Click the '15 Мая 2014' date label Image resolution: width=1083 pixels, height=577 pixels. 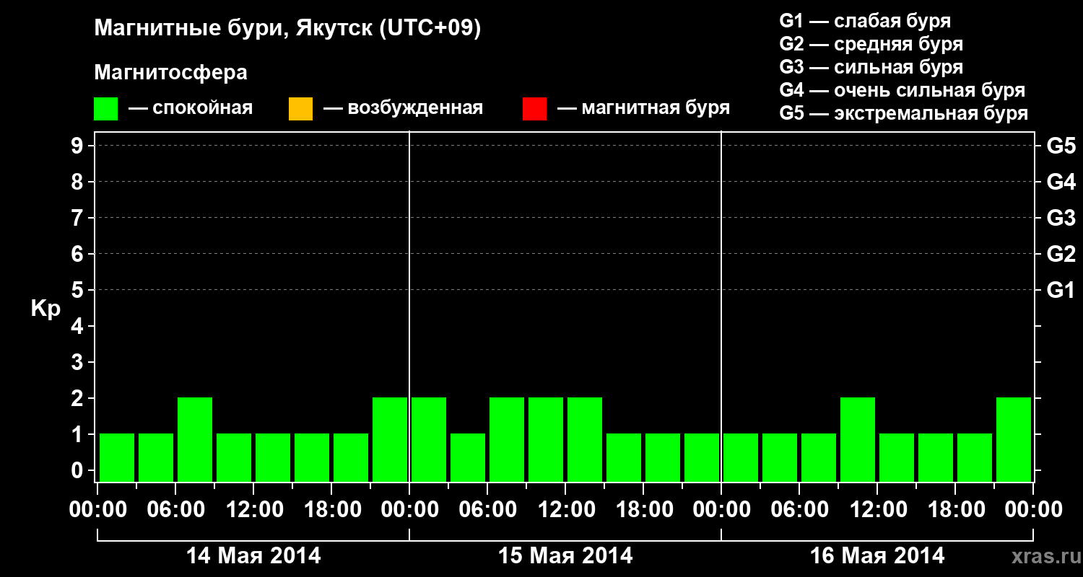(565, 555)
